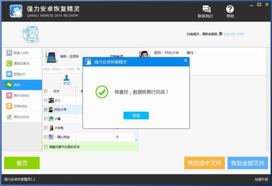
Task: Close the 强力安卓恢复精灵 completion dialog
Action: point(185,60)
